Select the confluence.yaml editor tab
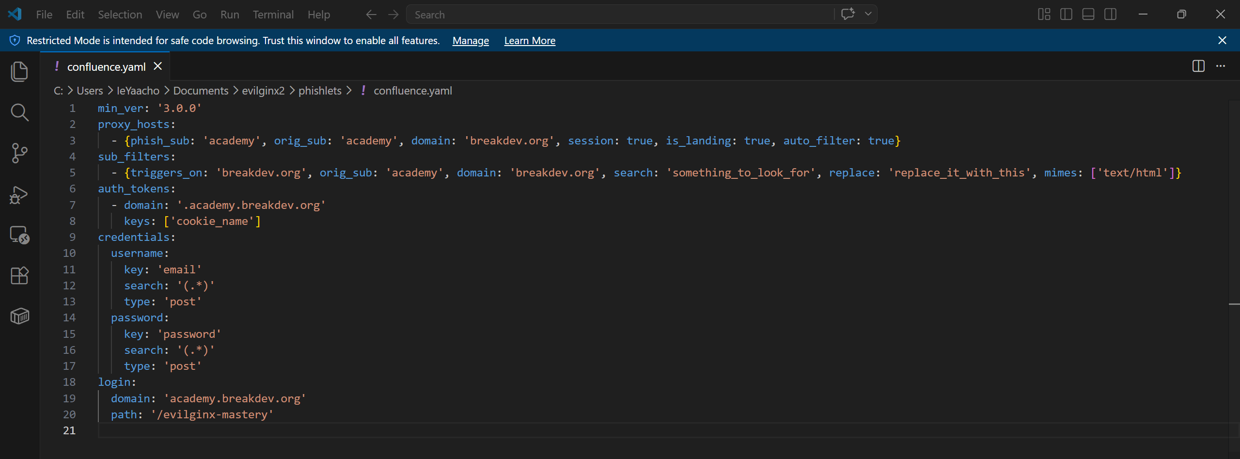1240x459 pixels. tap(106, 66)
